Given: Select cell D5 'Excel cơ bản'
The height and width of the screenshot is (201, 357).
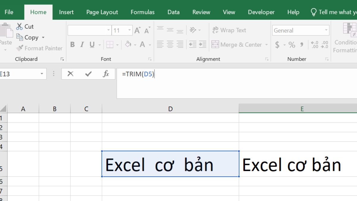Looking at the screenshot, I should [170, 164].
